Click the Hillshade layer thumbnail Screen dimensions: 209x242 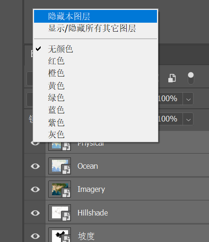click(x=60, y=213)
